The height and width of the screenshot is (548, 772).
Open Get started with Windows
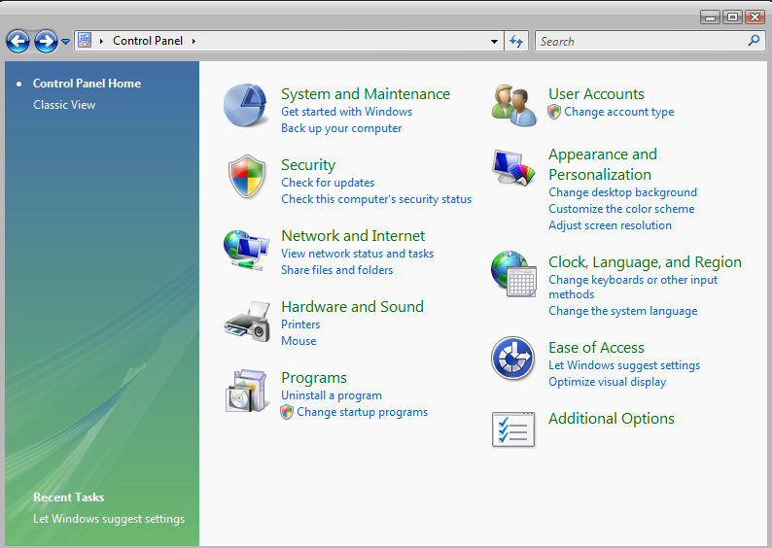[x=346, y=112]
